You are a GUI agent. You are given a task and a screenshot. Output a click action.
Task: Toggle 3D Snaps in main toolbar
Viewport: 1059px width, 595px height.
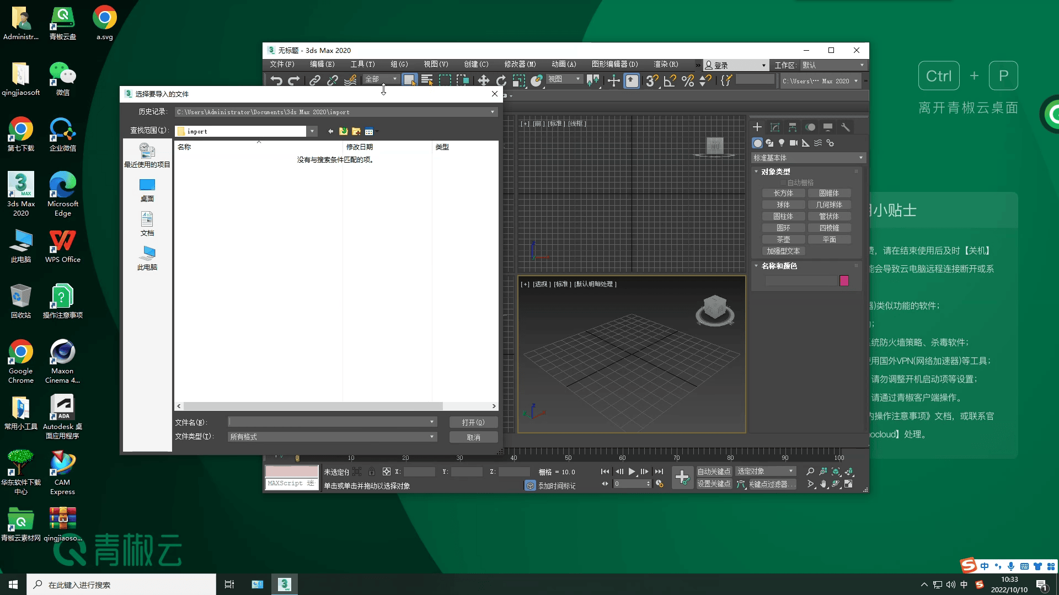coord(652,81)
